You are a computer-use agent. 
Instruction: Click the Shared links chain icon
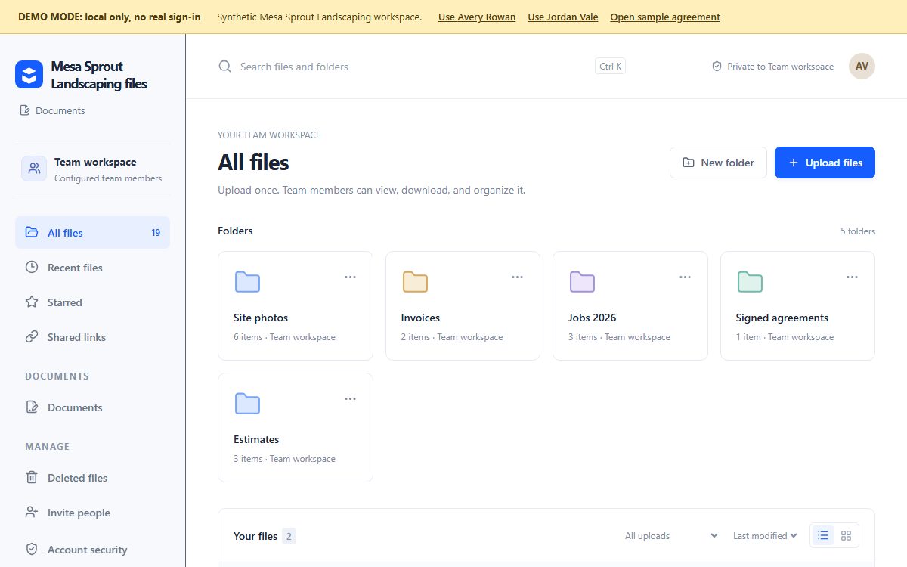click(32, 337)
